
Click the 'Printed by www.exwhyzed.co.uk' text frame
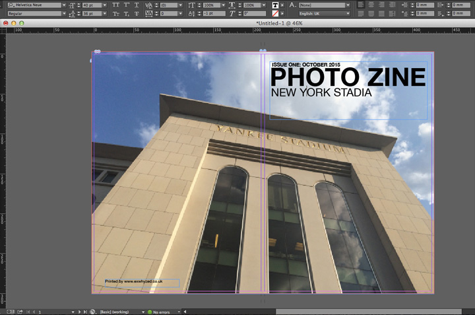[x=142, y=283]
